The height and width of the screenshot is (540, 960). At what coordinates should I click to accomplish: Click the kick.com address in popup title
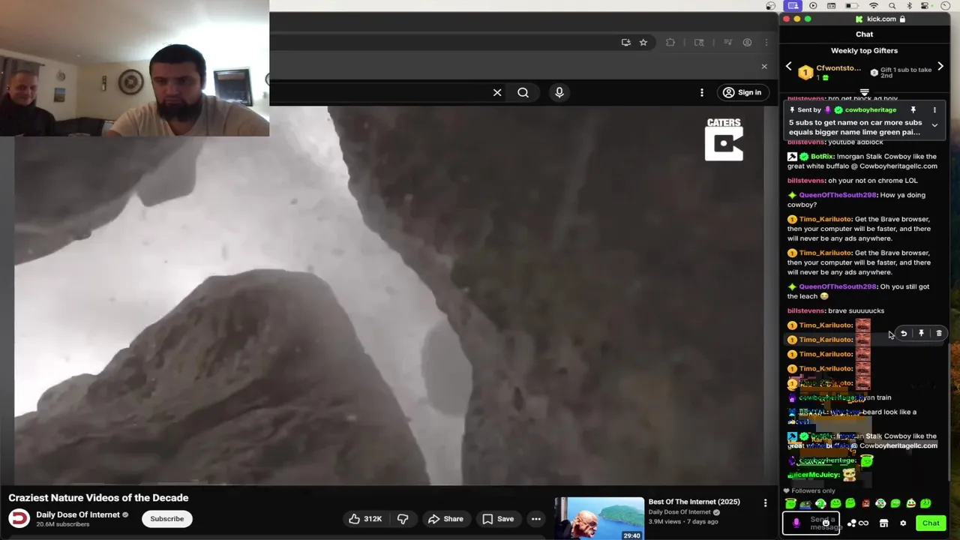pos(881,19)
